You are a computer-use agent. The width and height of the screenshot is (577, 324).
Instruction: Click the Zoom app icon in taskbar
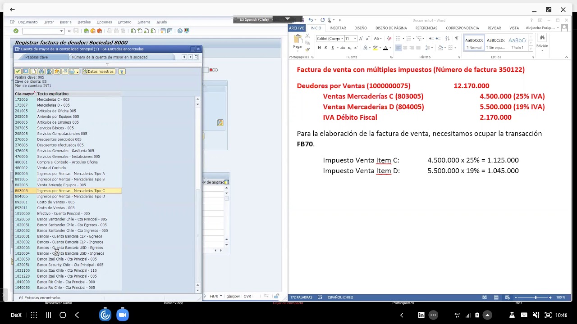click(122, 315)
